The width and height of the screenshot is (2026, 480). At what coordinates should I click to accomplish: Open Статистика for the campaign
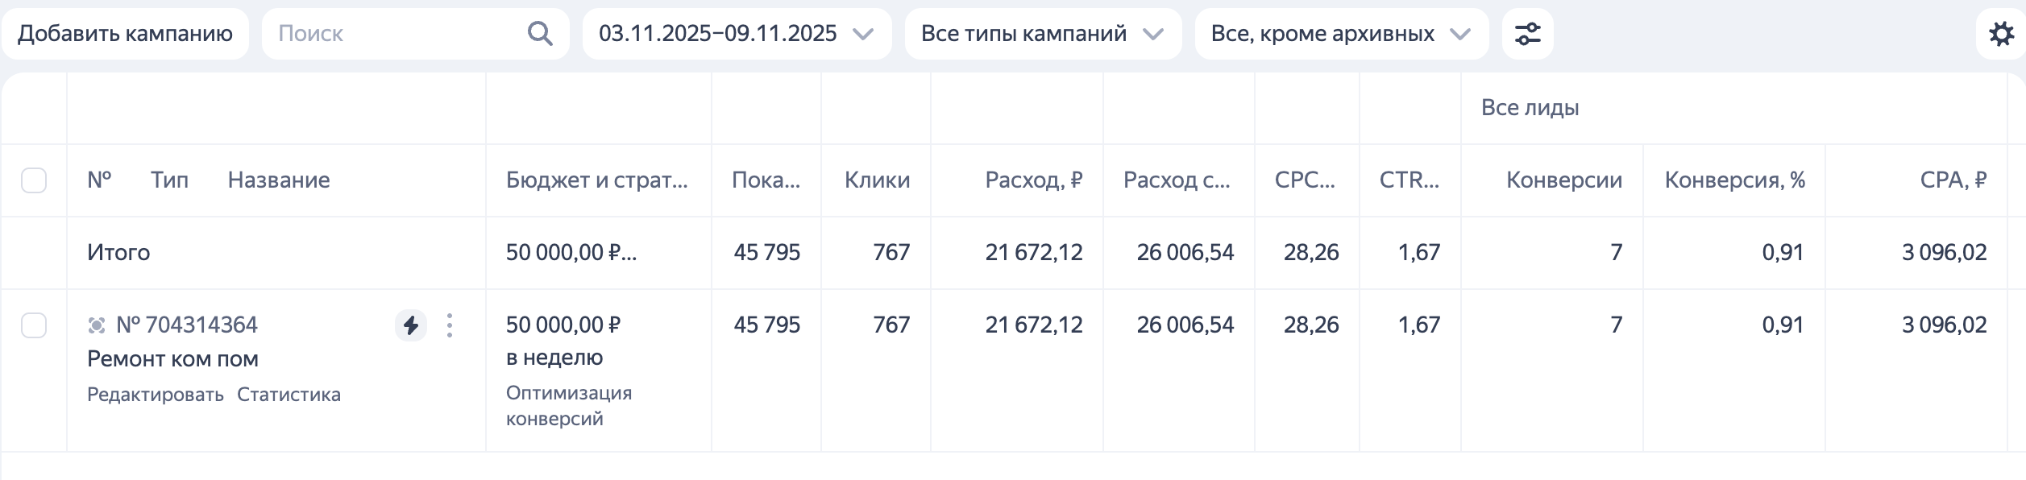[x=289, y=394]
